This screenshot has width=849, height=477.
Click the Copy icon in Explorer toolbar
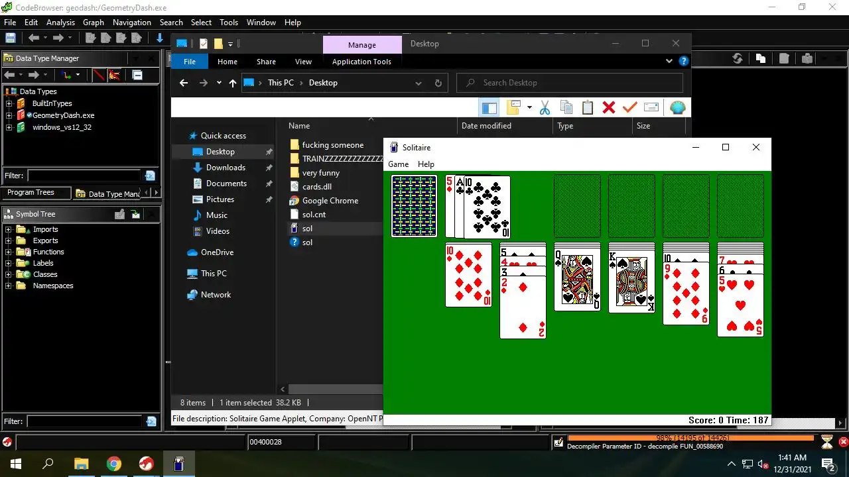(x=566, y=107)
